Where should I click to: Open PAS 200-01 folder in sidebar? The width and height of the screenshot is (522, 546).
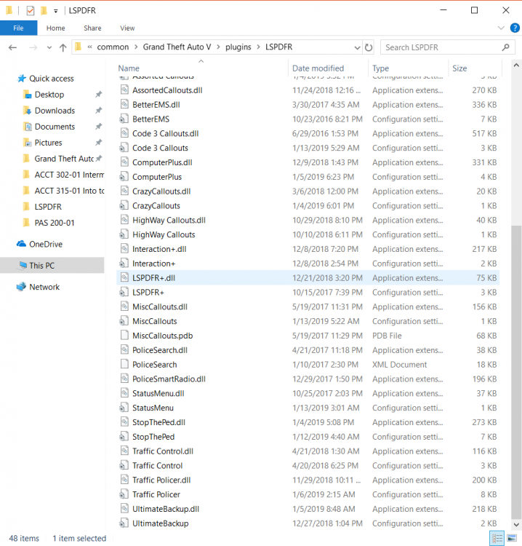coord(55,223)
